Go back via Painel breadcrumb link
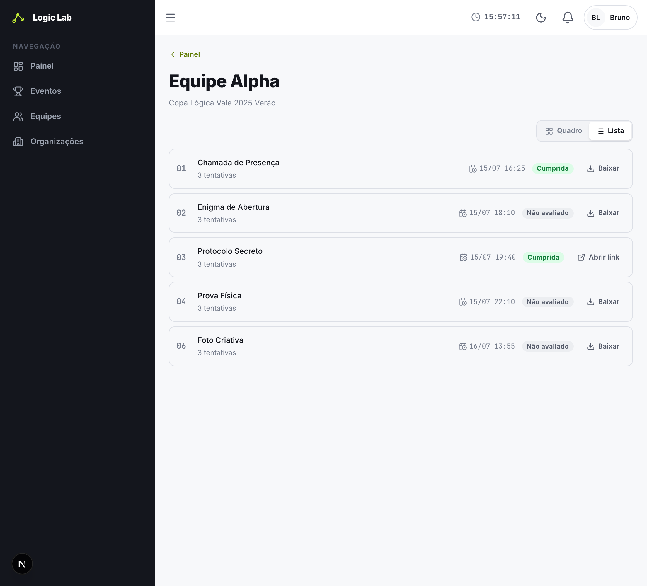647x586 pixels. [x=185, y=54]
